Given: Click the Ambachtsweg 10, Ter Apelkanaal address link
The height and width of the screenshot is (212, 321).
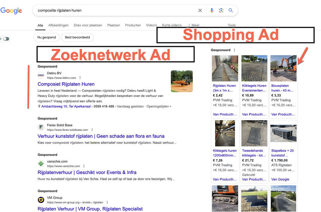Looking at the screenshot, I should pos(66,106).
